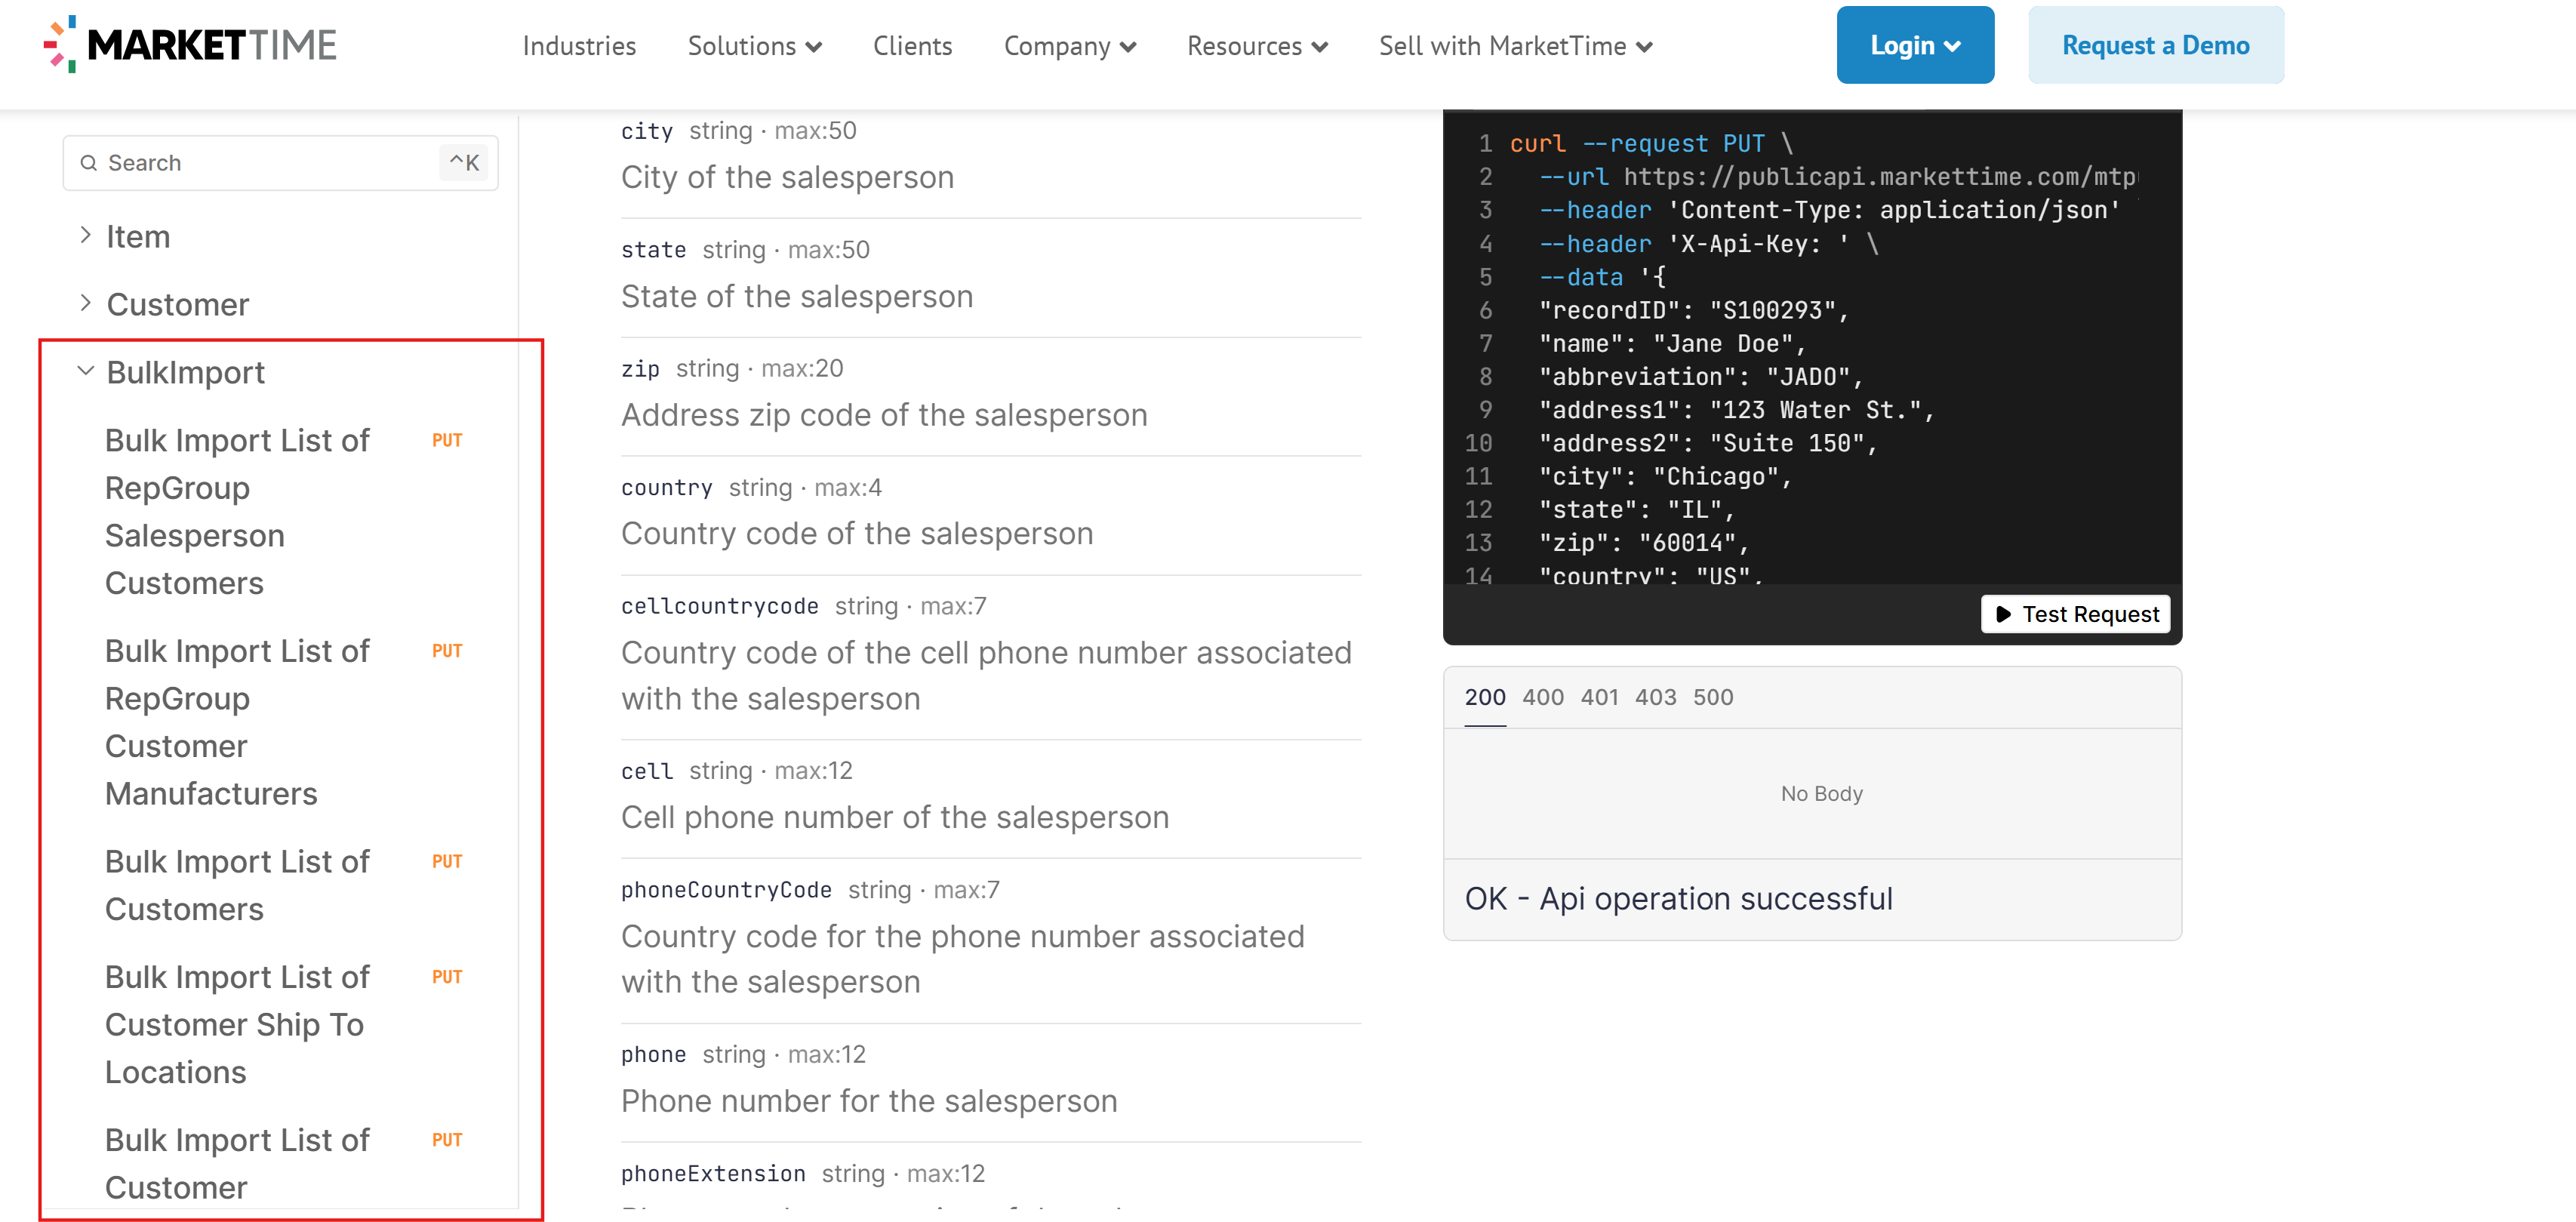Click the curl --request PUT code line
This screenshot has height=1222, width=2576.
pos(1651,143)
